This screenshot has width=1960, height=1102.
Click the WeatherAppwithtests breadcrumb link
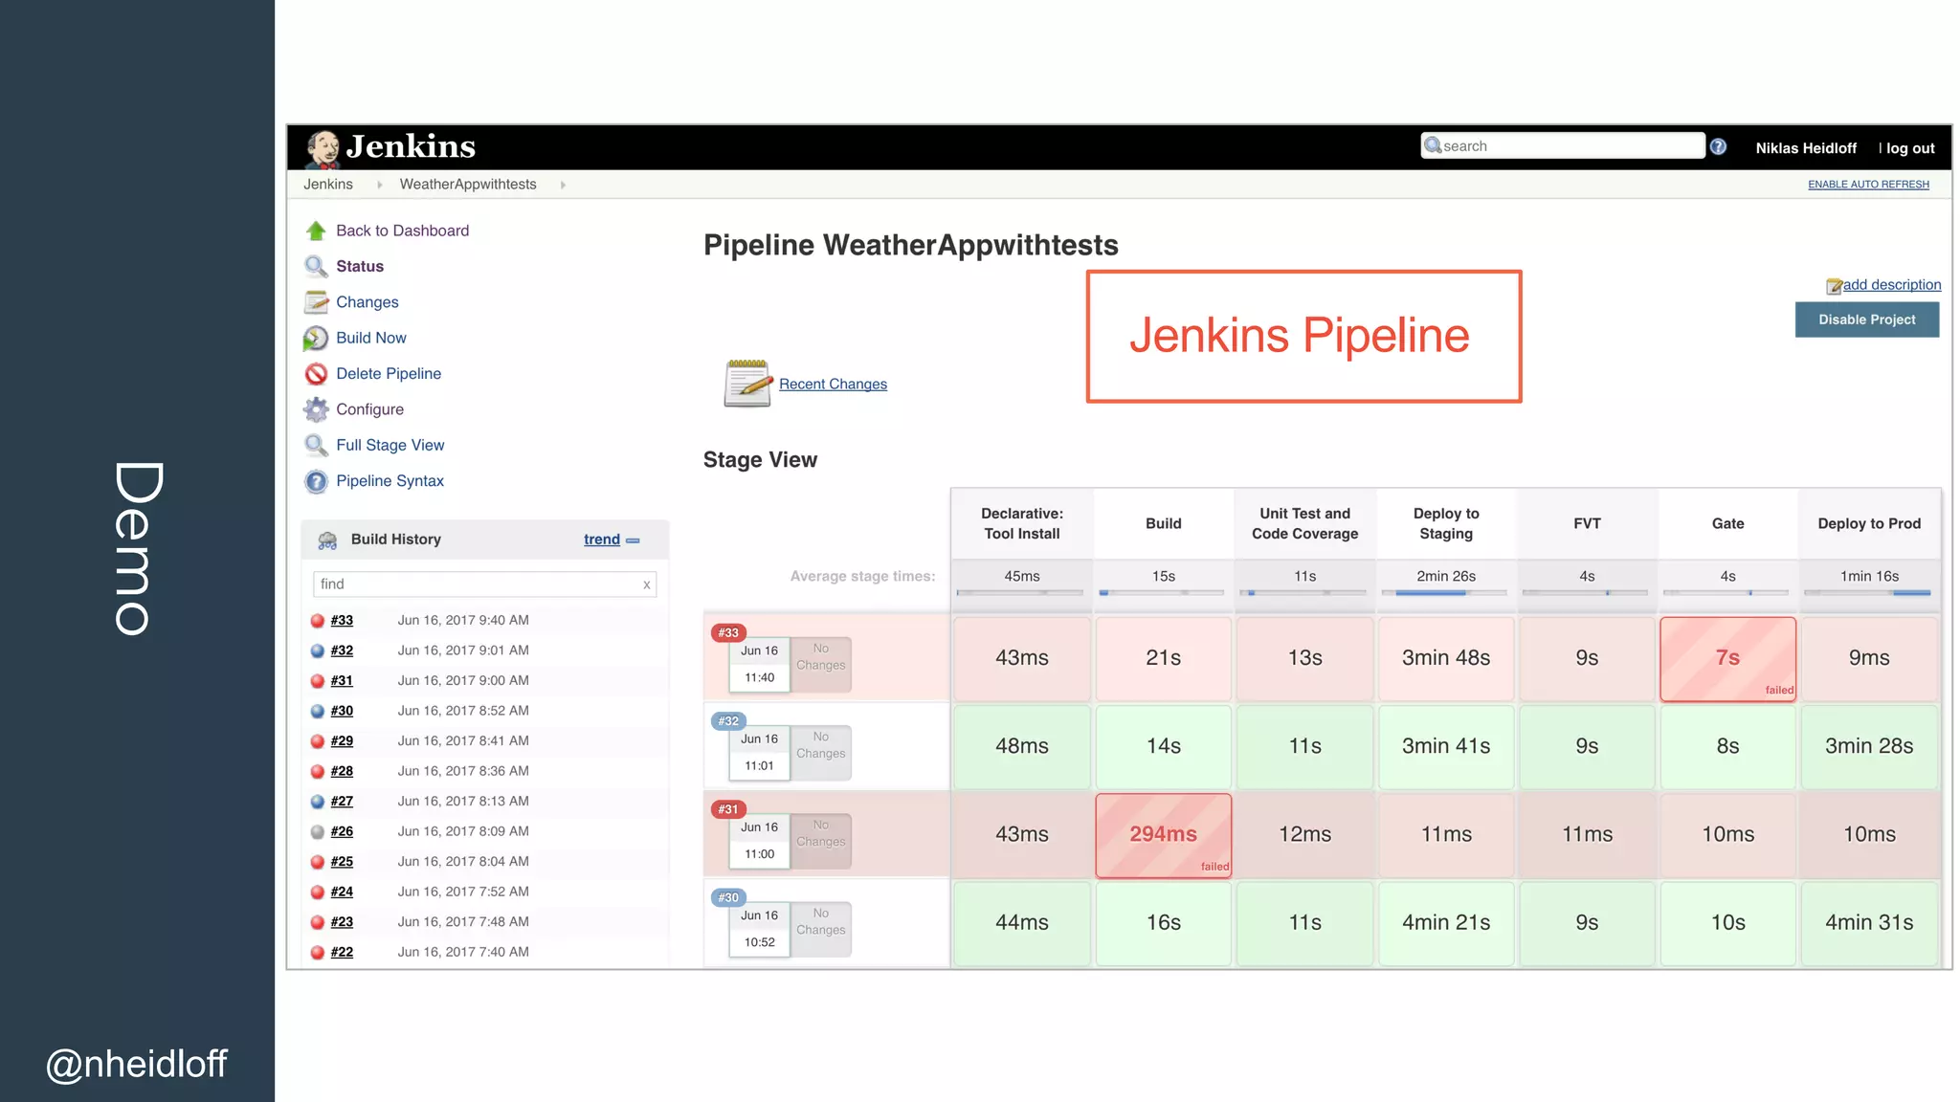[x=468, y=185]
